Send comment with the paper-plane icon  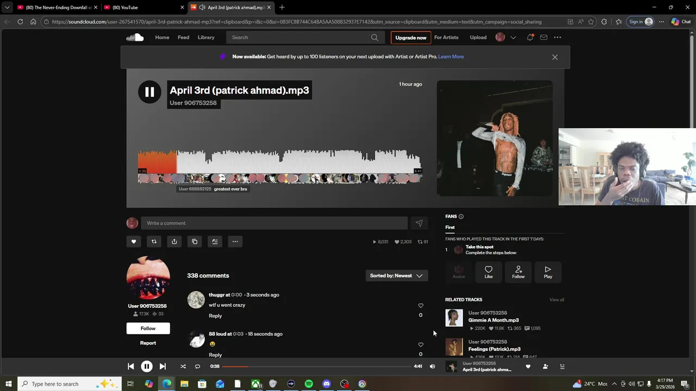(419, 223)
